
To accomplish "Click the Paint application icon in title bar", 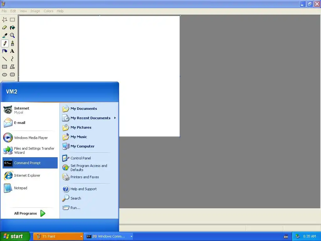I will (x=3, y=4).
